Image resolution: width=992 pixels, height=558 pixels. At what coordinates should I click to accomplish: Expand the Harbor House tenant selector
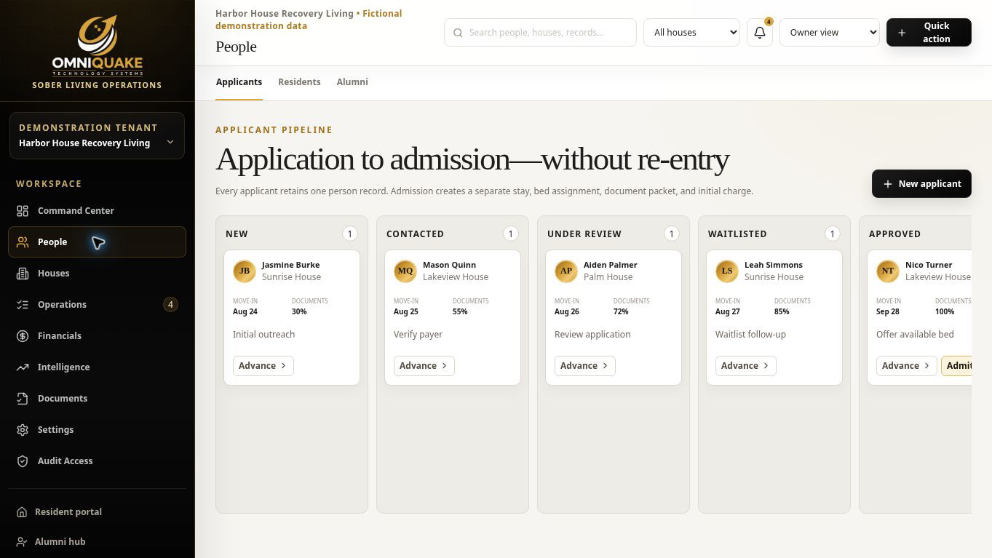click(x=97, y=135)
